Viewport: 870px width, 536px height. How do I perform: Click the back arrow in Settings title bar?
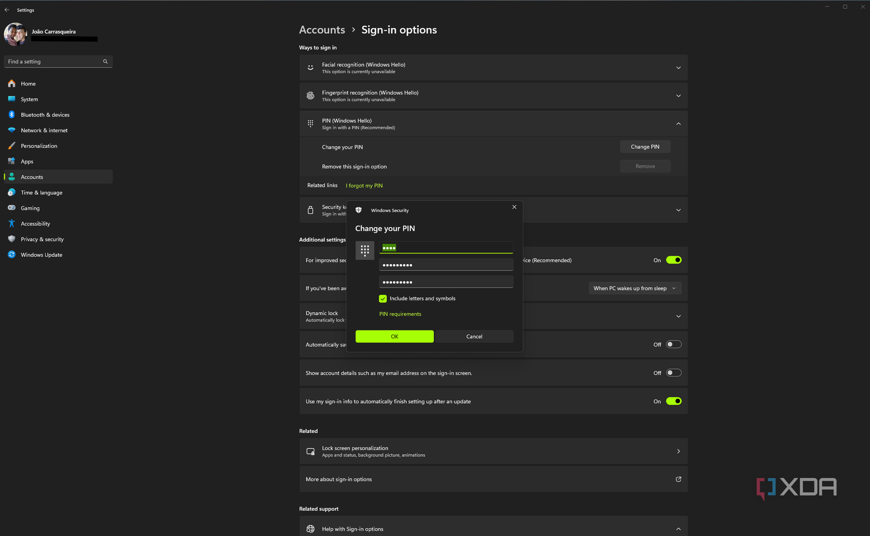click(x=7, y=10)
